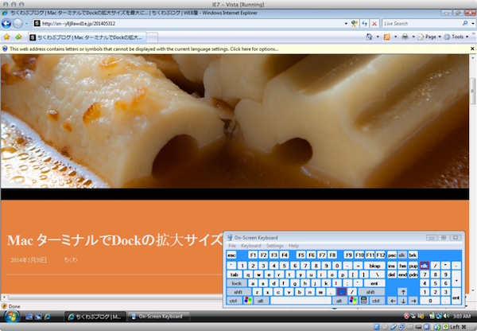Click the ちくわ author link
Screen dimensions: 477x331
point(71,259)
